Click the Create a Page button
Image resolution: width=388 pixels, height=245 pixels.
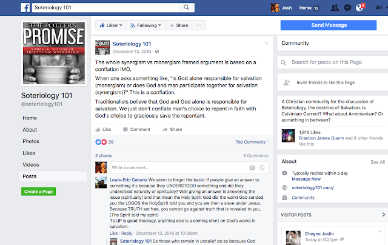coord(38,192)
